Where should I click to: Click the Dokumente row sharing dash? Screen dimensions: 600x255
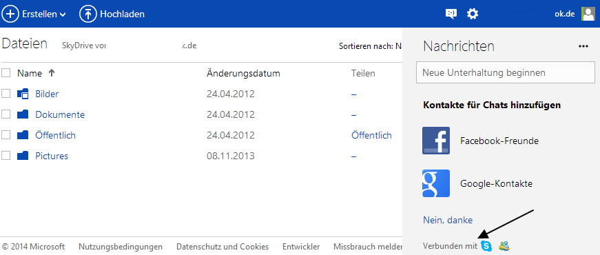click(354, 114)
